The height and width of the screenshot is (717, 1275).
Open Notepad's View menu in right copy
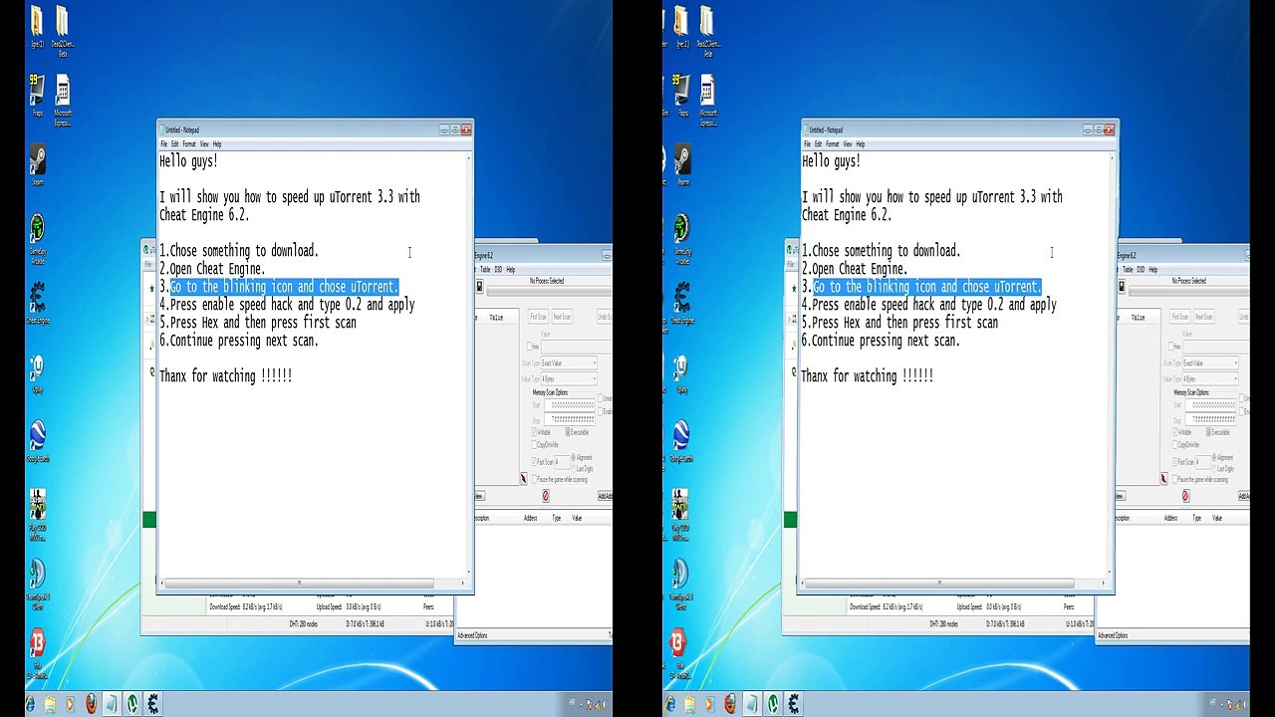847,144
